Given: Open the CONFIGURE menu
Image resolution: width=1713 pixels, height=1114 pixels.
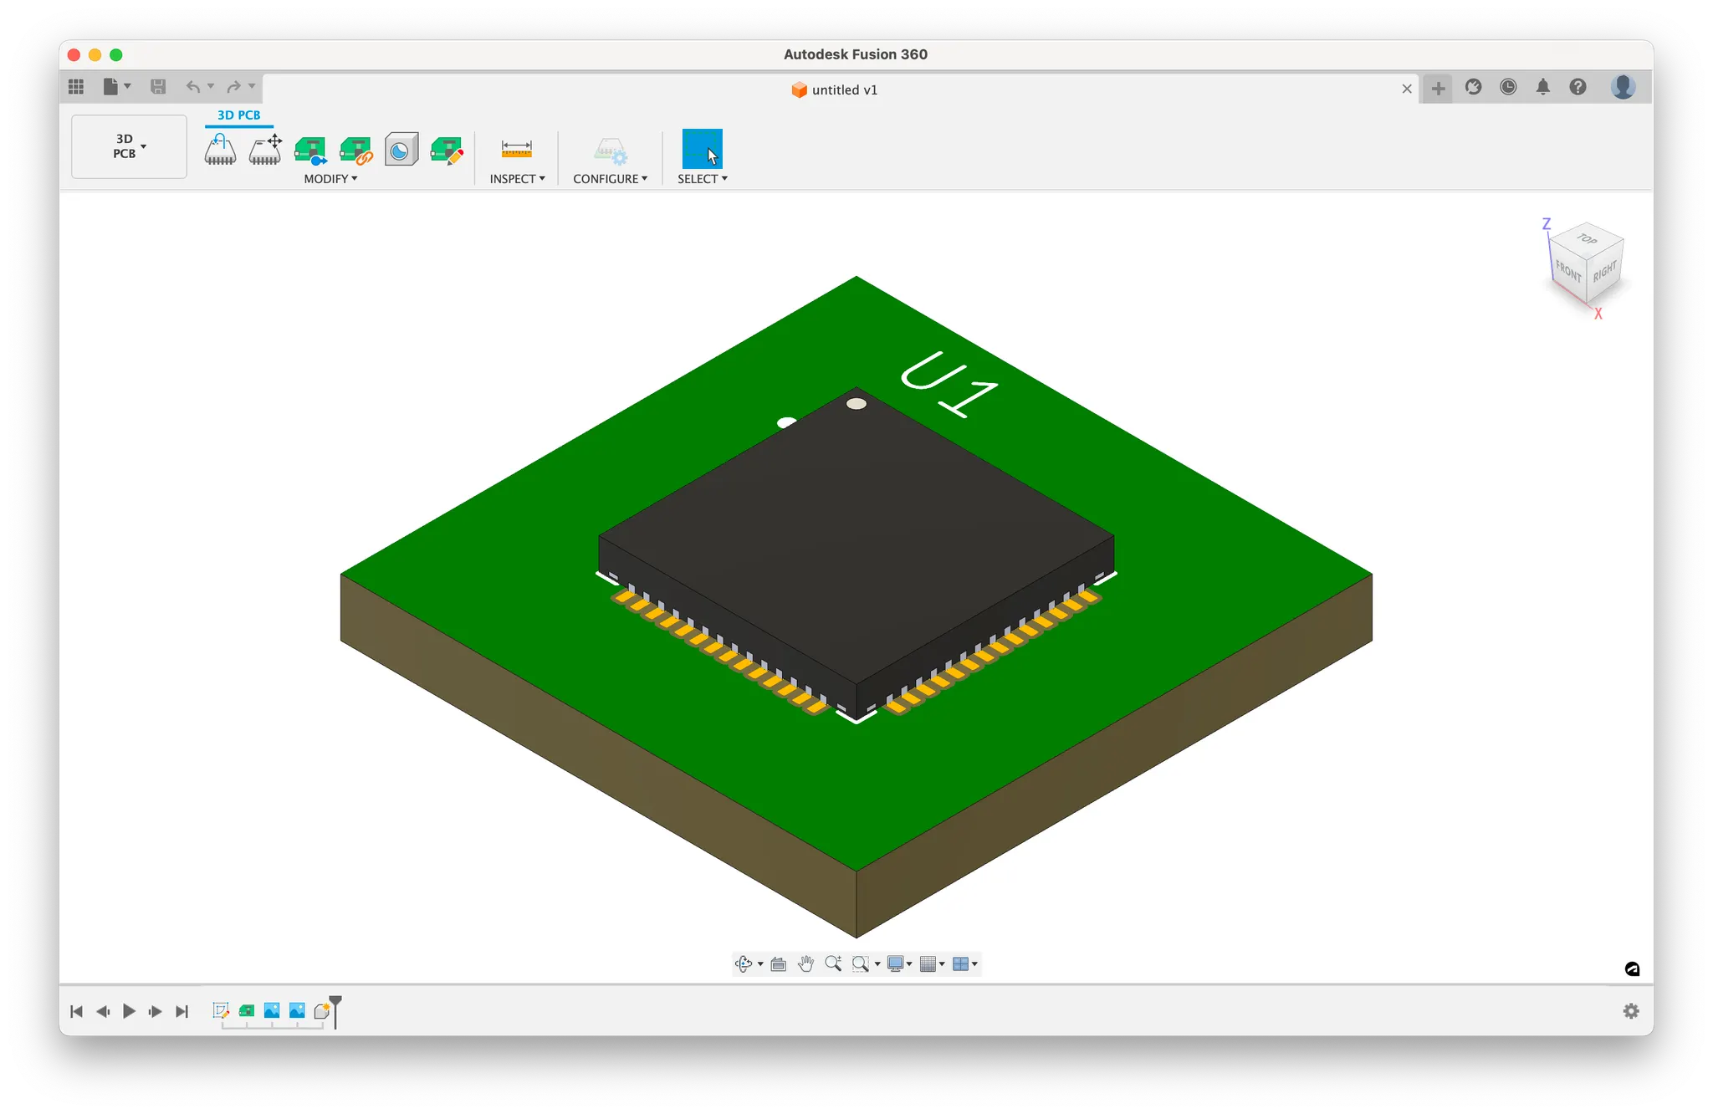Looking at the screenshot, I should pos(610,179).
